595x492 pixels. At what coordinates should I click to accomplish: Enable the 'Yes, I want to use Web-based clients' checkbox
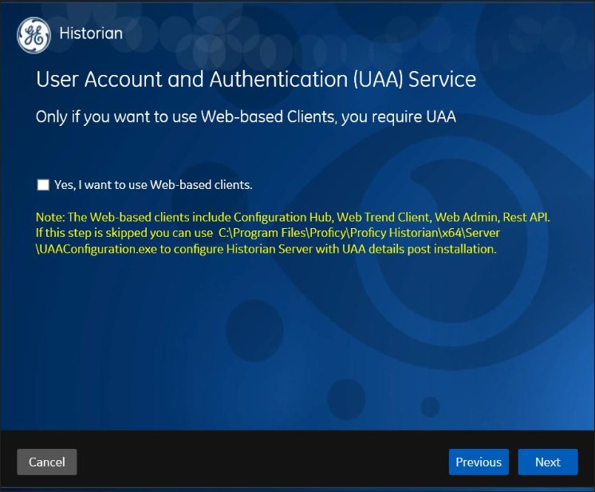pos(43,185)
